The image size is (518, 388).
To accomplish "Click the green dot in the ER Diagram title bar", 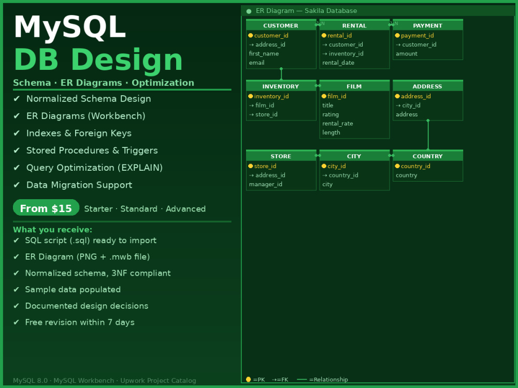I will pos(249,11).
